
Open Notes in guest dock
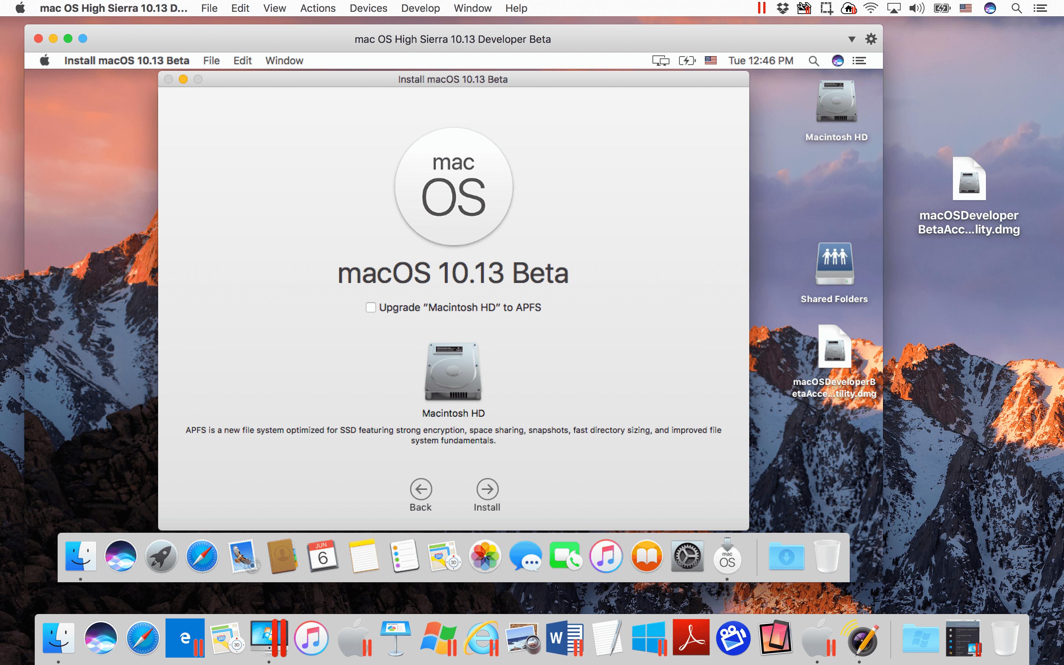(x=364, y=556)
